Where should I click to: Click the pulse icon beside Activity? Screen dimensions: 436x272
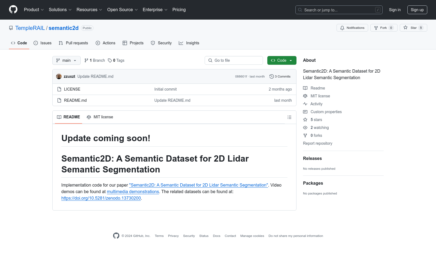click(x=305, y=104)
